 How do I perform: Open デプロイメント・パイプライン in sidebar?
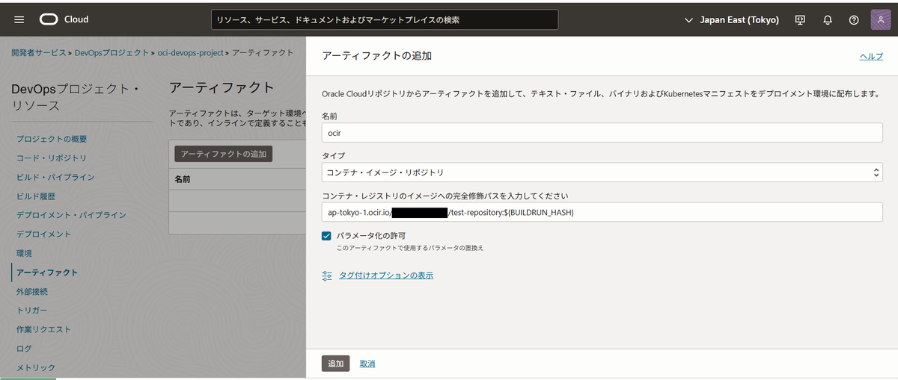click(x=71, y=215)
